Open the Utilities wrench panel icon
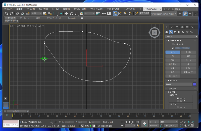 [x=192, y=27]
